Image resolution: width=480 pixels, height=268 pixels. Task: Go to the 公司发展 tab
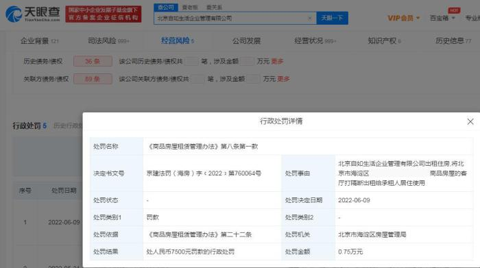tap(246, 40)
